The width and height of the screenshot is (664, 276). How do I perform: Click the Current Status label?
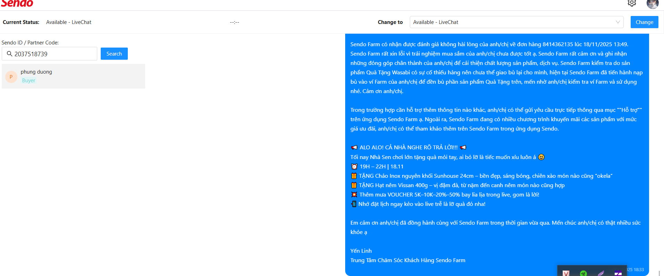tap(21, 22)
